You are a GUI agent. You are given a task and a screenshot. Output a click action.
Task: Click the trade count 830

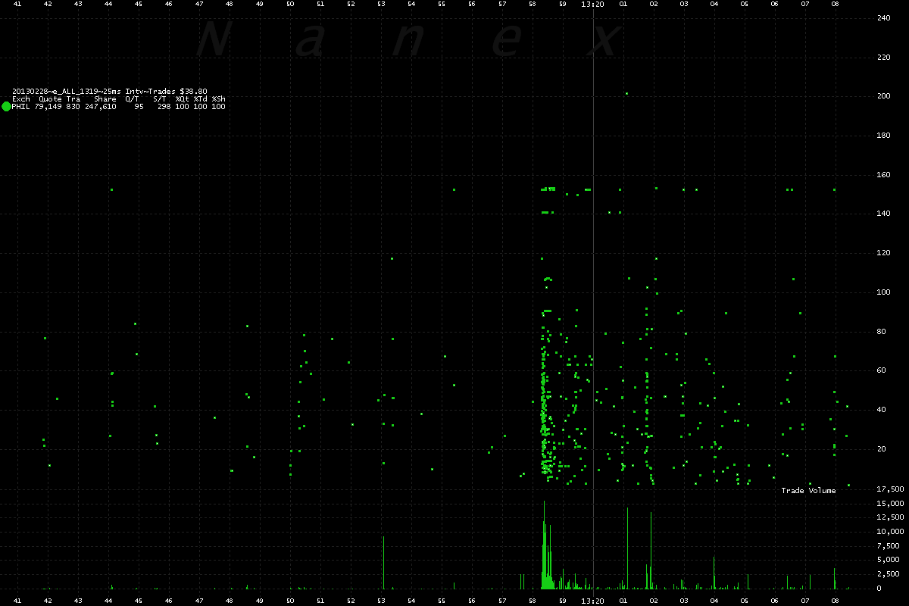pos(73,107)
